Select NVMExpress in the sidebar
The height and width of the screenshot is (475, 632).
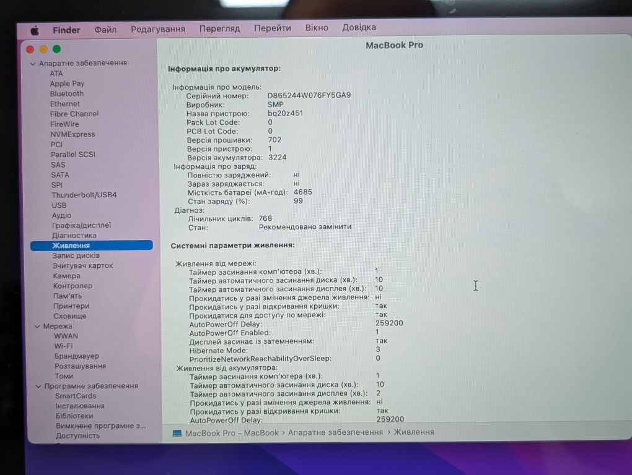73,134
